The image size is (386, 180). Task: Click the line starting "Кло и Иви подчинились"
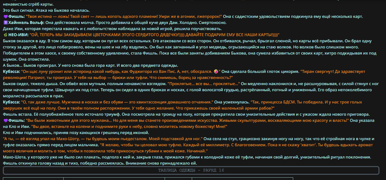pos(76,133)
